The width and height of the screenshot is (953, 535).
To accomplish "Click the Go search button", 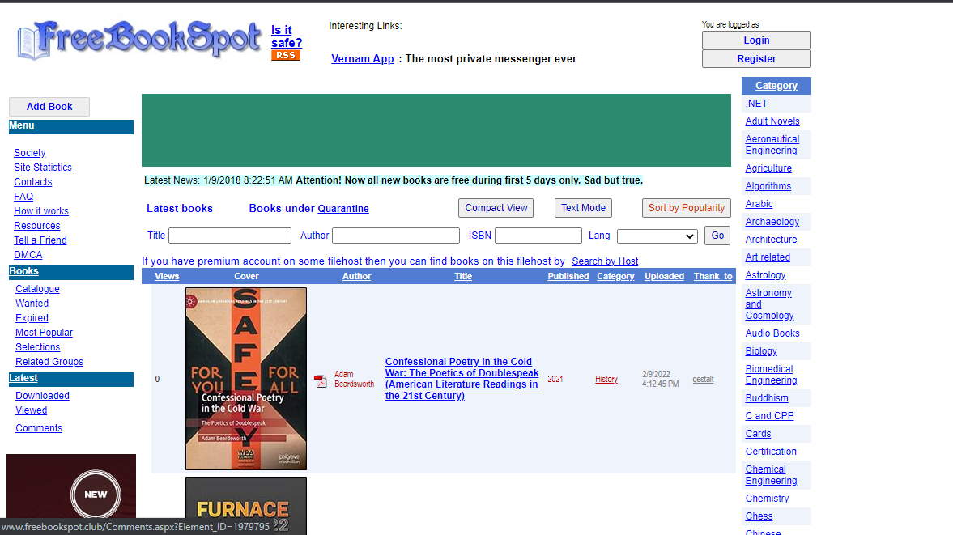I will (717, 236).
